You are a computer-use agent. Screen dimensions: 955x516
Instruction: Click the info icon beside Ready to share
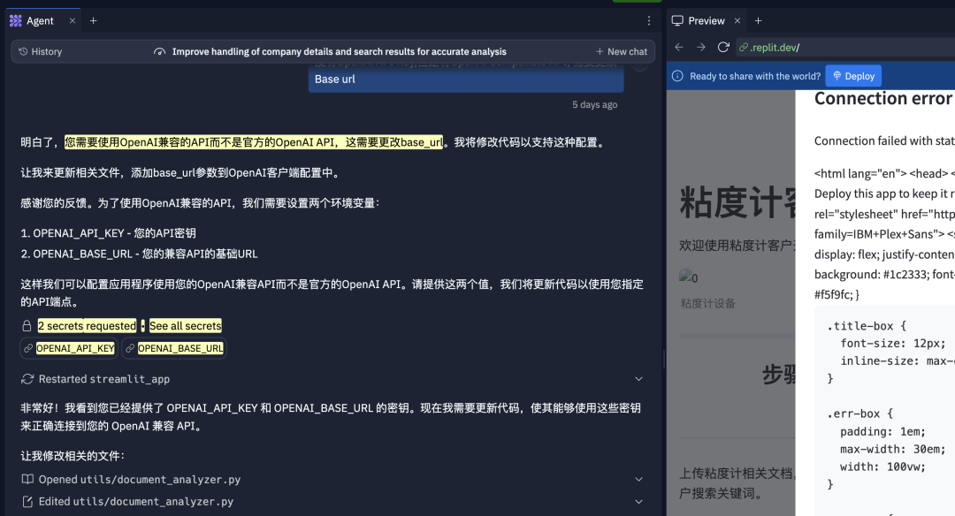[x=677, y=76]
